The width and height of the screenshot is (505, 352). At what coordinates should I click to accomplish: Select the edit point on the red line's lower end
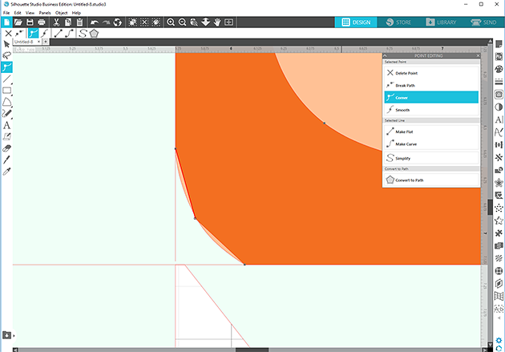tap(195, 219)
